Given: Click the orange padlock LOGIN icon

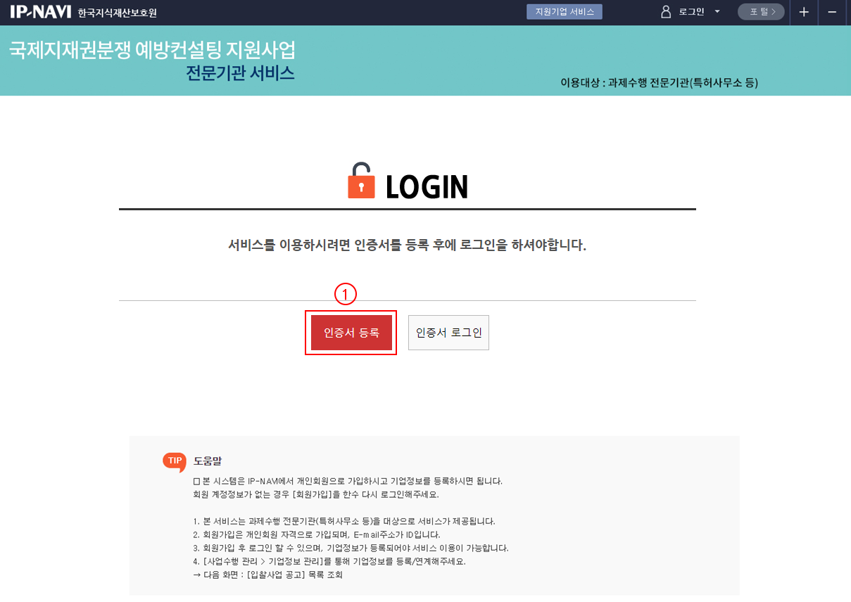Looking at the screenshot, I should tap(361, 181).
